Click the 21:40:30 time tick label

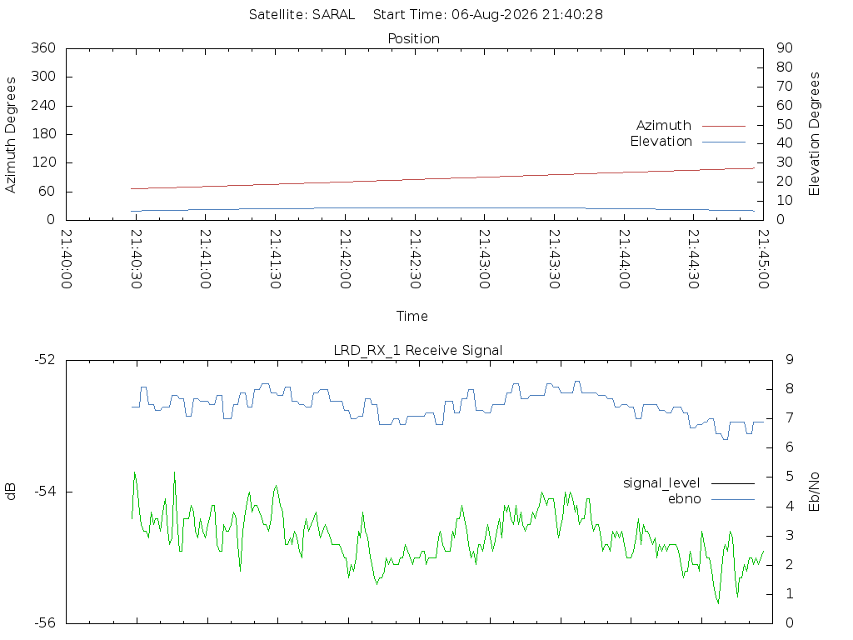(x=136, y=259)
